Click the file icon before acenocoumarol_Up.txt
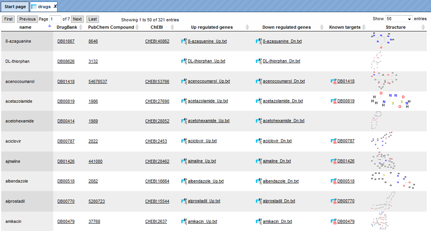This screenshot has height=231, width=431. (x=184, y=81)
